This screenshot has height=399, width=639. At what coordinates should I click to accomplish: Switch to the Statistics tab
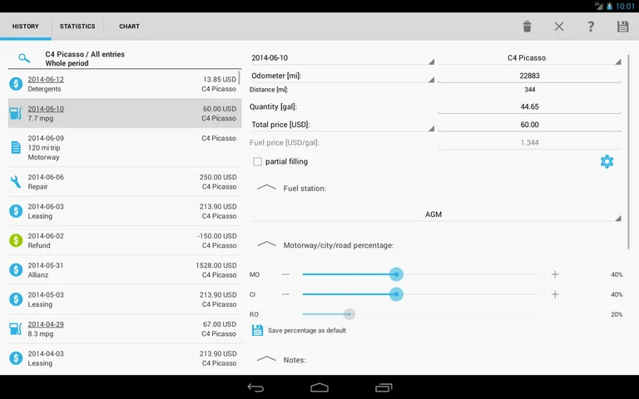tap(77, 27)
